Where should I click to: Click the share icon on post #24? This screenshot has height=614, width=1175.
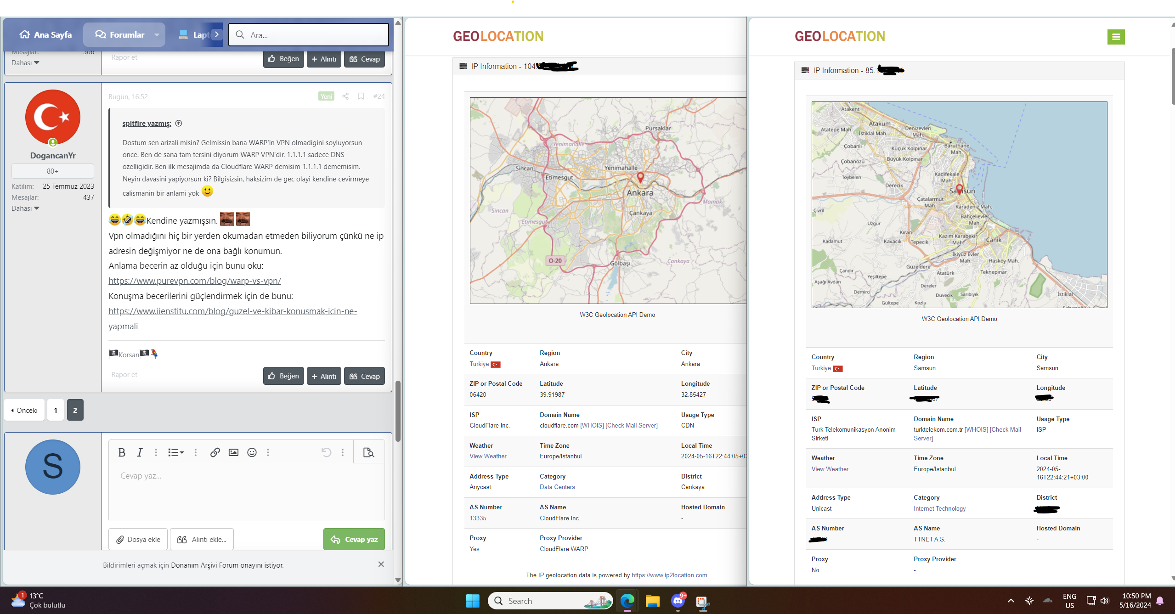point(345,96)
